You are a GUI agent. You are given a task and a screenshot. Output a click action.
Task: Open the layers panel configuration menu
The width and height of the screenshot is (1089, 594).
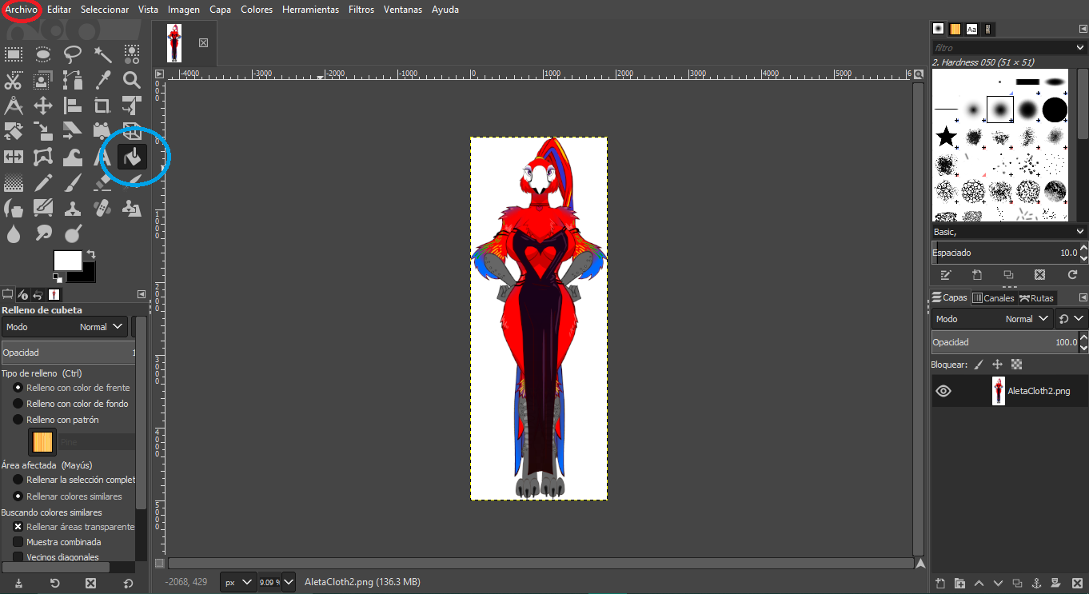click(x=1082, y=297)
